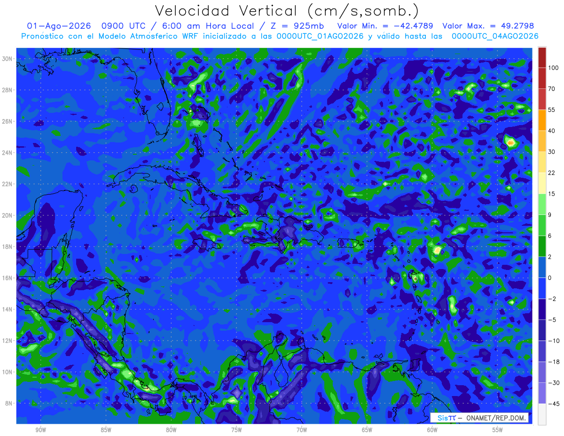The width and height of the screenshot is (564, 436).
Task: Click the "80W" longitude label
Action: click(171, 430)
